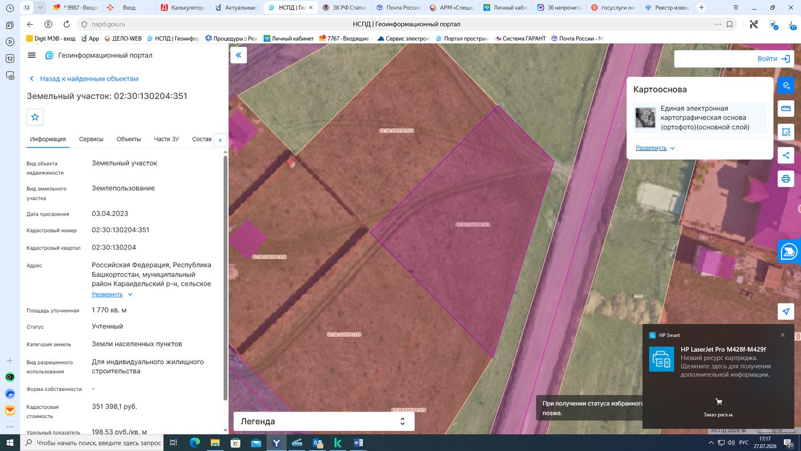
Task: Activate the my-location arrow button
Action: coord(786,311)
